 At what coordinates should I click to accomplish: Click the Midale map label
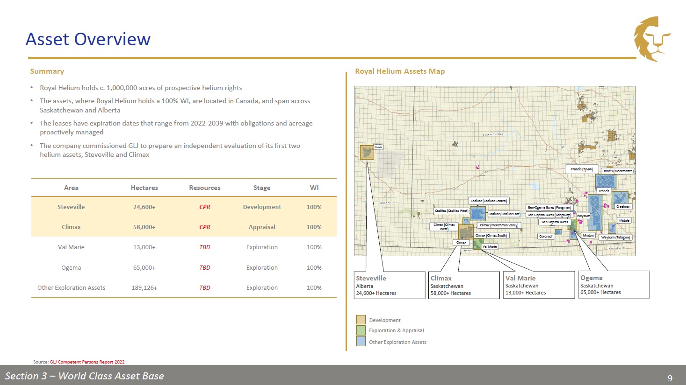point(624,220)
